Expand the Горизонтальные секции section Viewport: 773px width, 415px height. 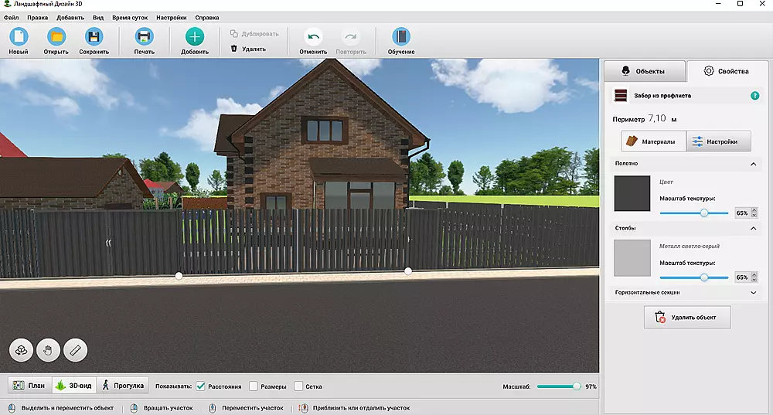click(753, 293)
